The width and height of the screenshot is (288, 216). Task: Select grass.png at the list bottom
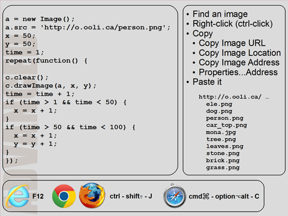pos(223,168)
